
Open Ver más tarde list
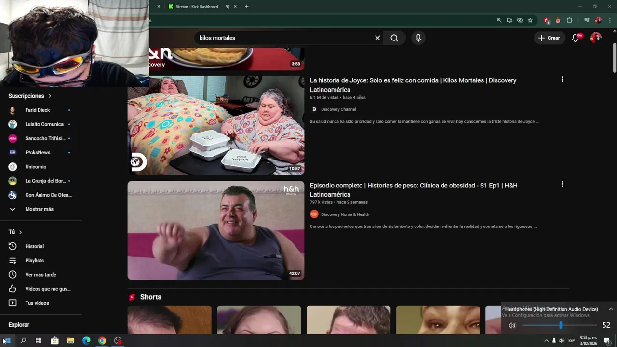point(41,275)
